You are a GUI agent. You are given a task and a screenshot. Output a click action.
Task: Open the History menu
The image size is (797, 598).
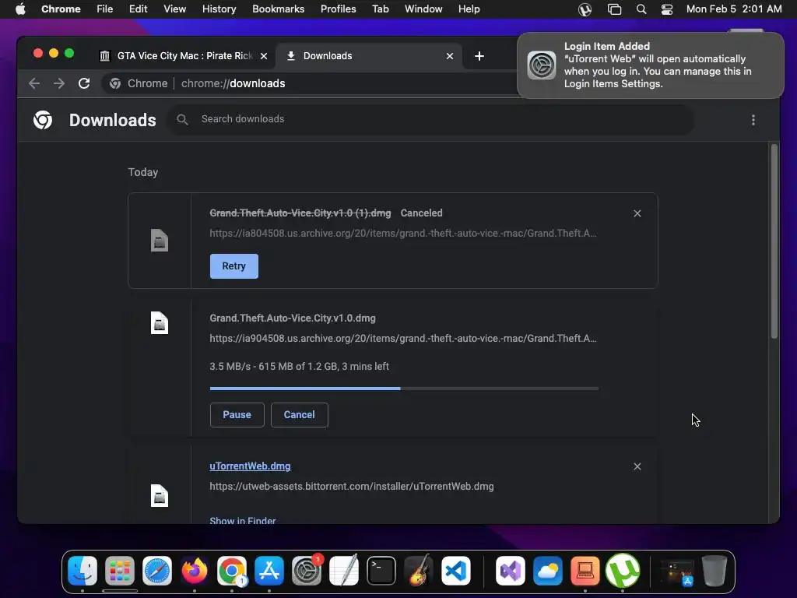pyautogui.click(x=219, y=9)
